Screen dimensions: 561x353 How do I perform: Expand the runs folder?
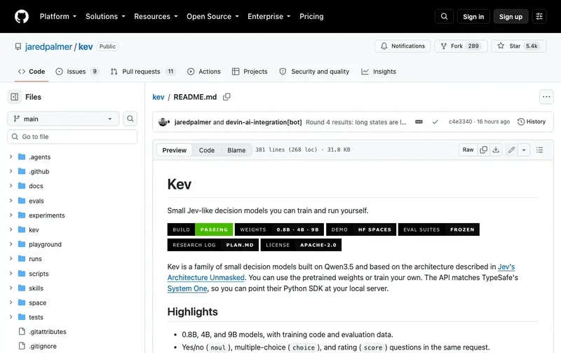[11, 258]
